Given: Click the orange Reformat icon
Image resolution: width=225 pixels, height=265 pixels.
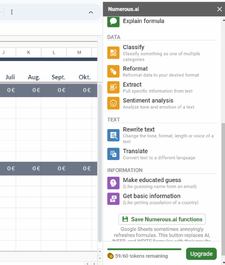Looking at the screenshot, I should point(113,71).
